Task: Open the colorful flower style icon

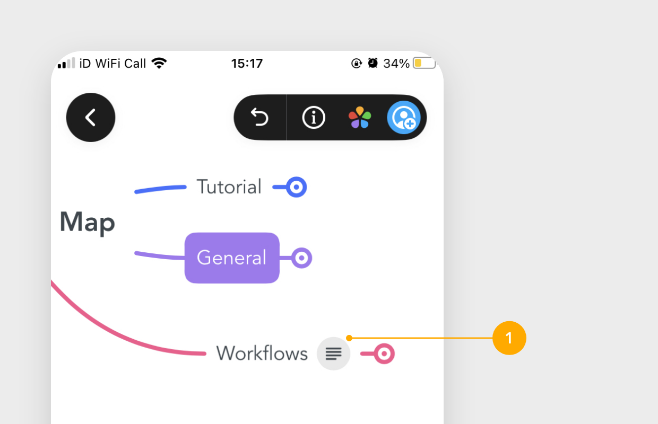Action: [359, 117]
